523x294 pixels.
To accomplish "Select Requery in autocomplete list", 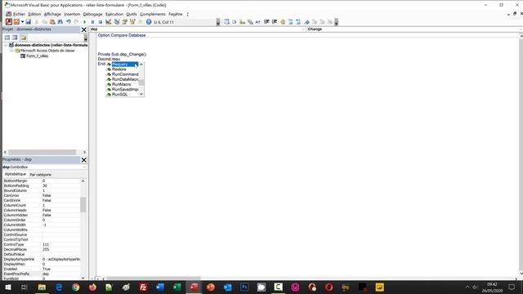I will tap(123, 64).
